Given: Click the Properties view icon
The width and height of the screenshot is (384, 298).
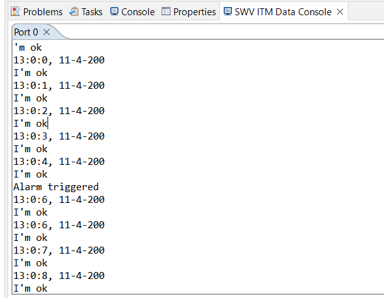Looking at the screenshot, I should click(x=166, y=11).
